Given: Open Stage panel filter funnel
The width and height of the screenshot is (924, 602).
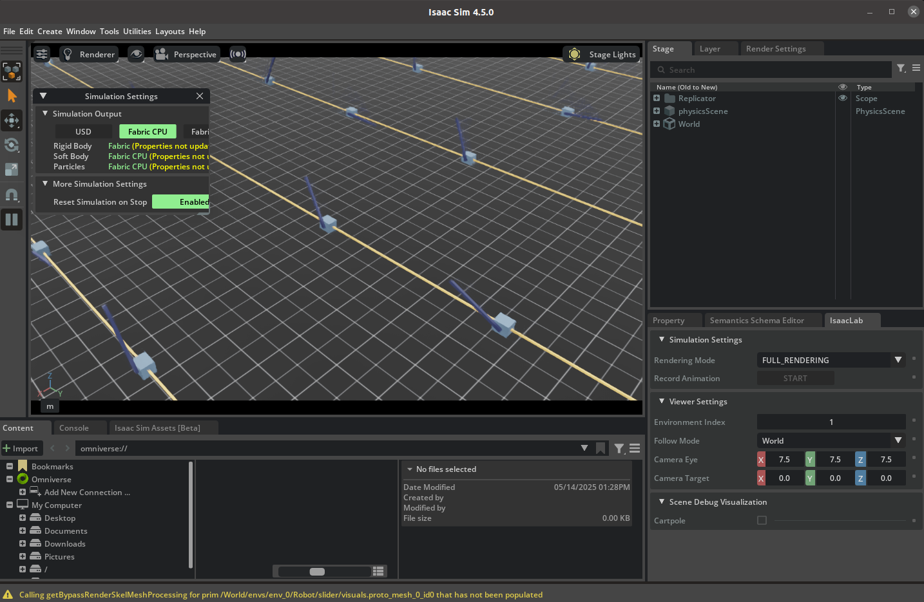Looking at the screenshot, I should point(901,68).
